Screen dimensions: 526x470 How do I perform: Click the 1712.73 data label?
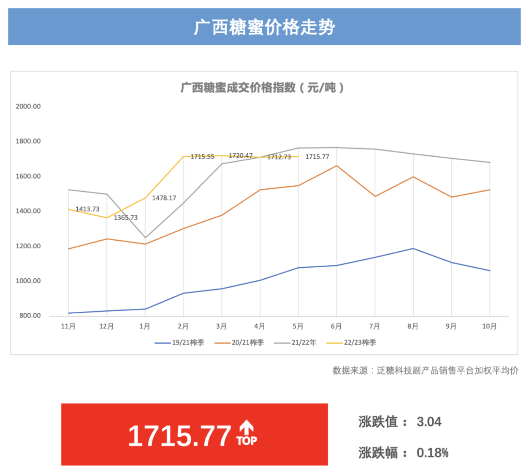tap(279, 157)
